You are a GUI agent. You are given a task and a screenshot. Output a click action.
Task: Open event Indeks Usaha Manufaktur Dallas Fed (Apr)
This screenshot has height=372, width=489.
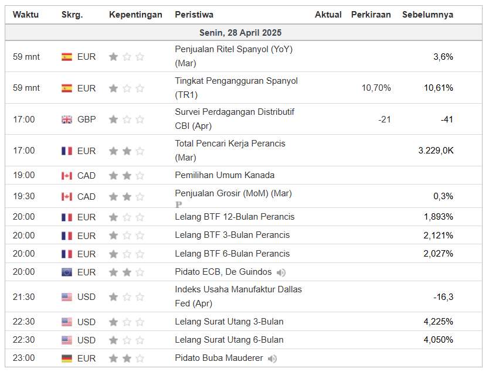coord(238,296)
